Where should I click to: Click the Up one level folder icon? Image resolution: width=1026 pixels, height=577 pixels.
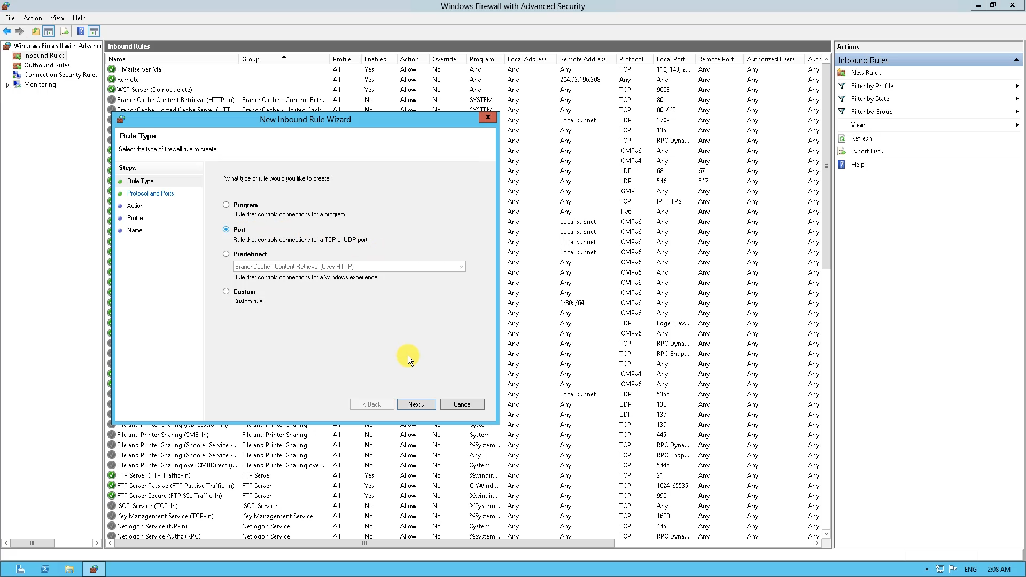click(35, 32)
